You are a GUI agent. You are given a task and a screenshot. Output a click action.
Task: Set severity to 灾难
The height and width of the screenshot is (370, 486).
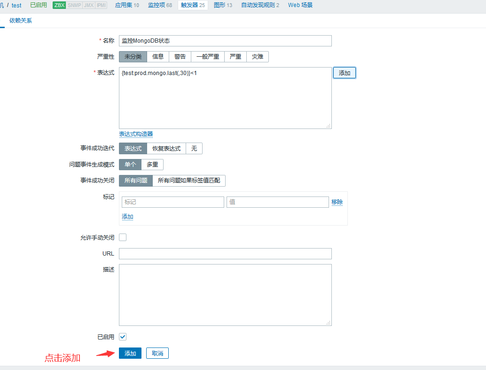[258, 57]
